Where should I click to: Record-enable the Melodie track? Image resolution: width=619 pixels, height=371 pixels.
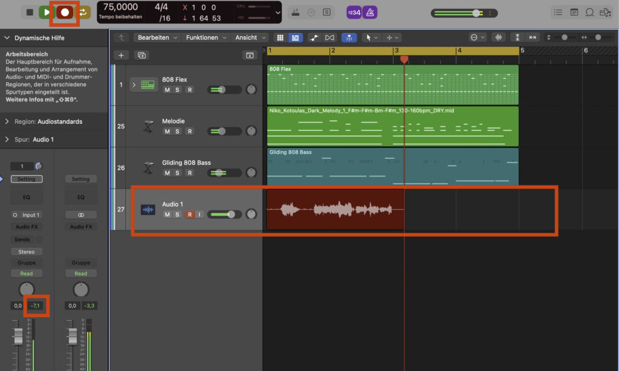190,132
